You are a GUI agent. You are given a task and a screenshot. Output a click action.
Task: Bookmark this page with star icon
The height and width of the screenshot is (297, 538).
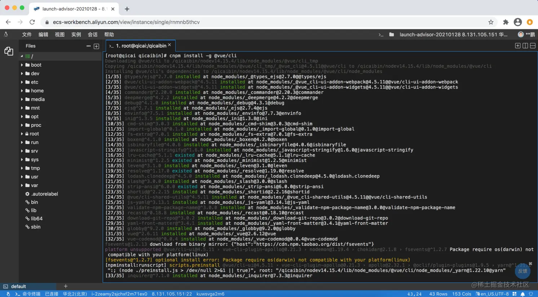(491, 22)
